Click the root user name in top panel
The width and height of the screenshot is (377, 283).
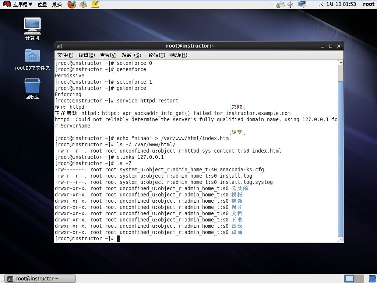click(369, 4)
